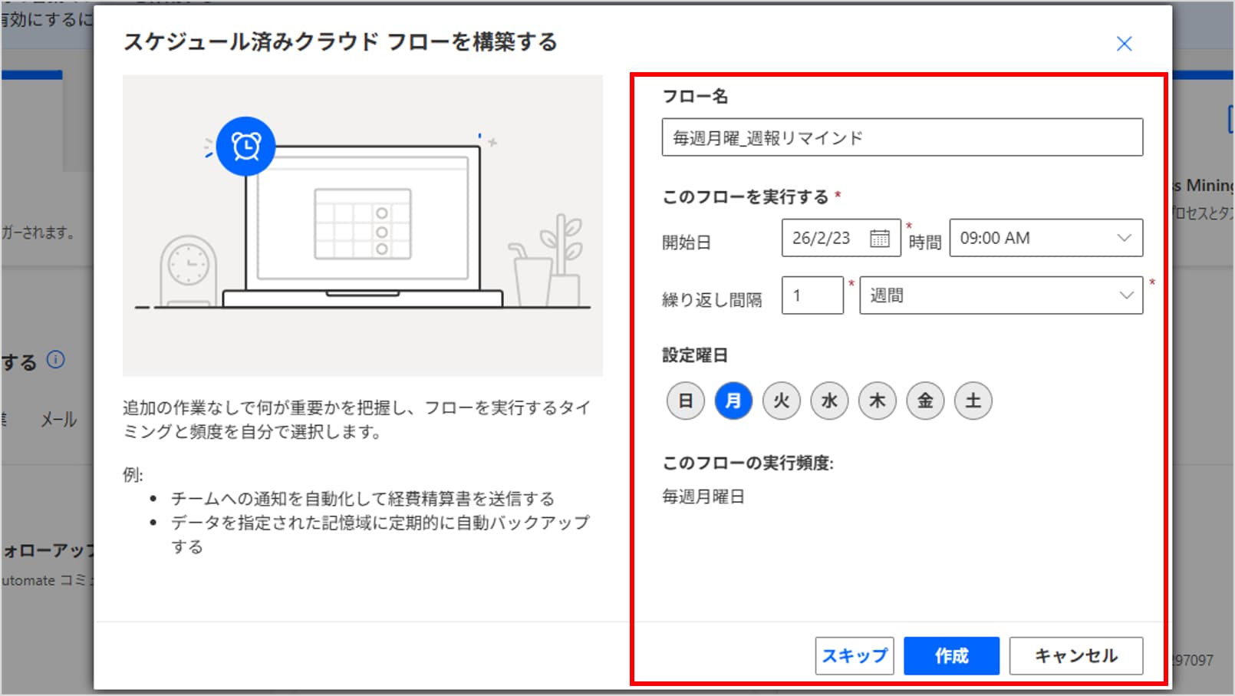This screenshot has height=696, width=1235.
Task: Edit the flow name text field
Action: coord(901,138)
